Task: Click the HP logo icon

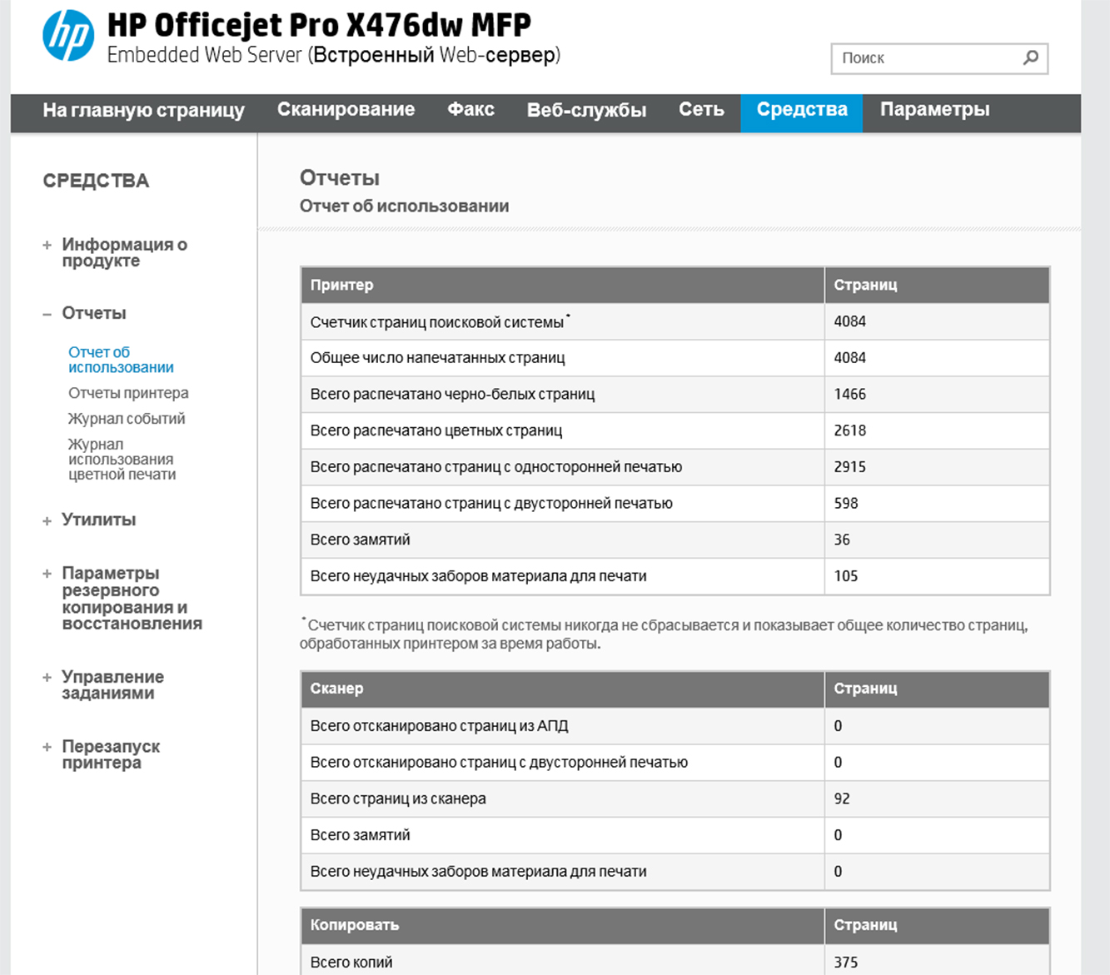Action: [x=68, y=36]
